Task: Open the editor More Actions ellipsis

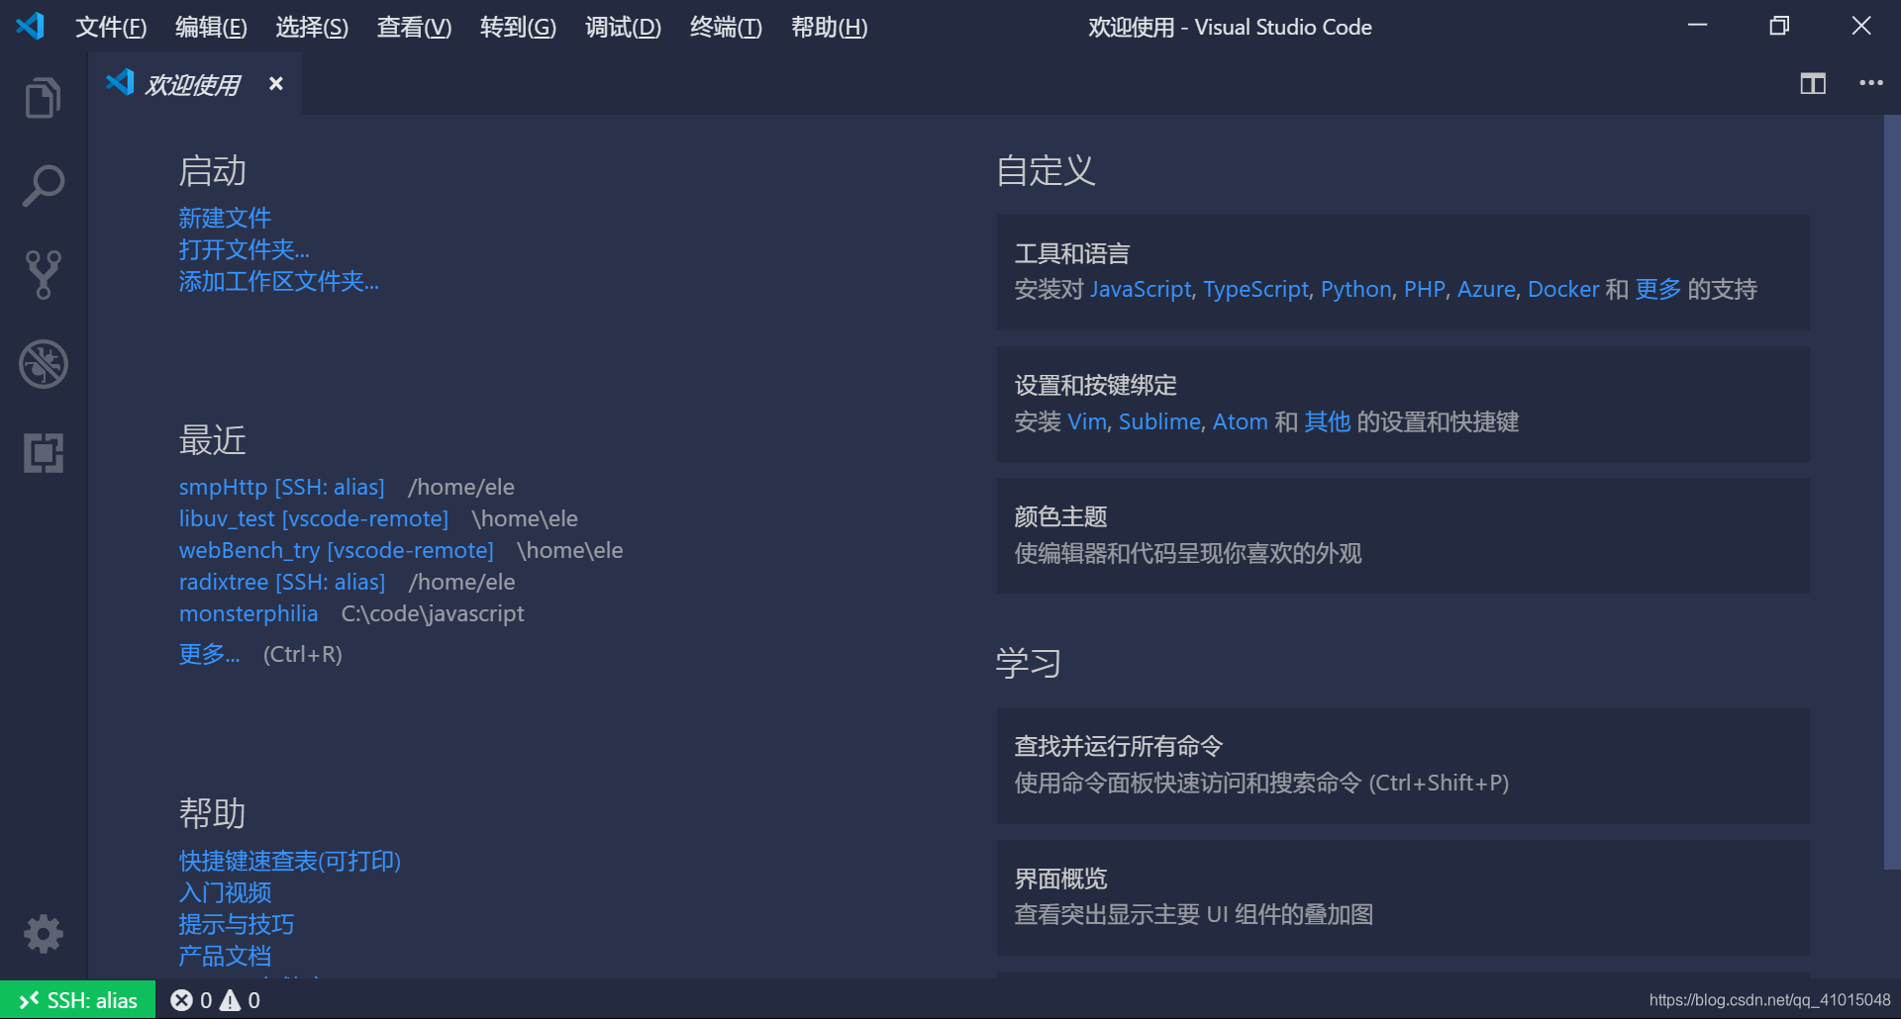Action: 1871,83
